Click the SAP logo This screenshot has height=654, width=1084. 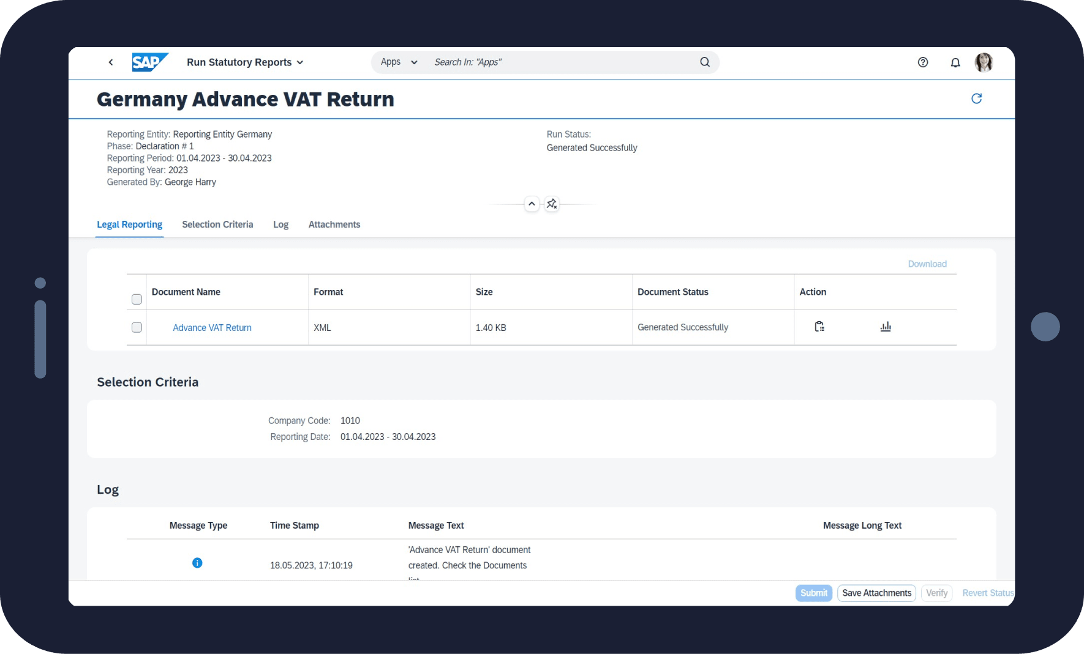click(x=149, y=62)
